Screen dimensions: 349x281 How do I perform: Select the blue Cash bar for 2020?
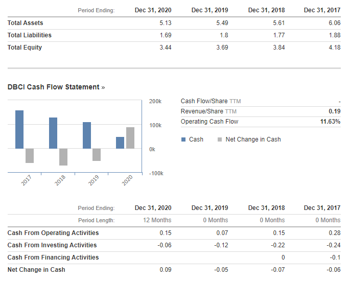tap(120, 143)
